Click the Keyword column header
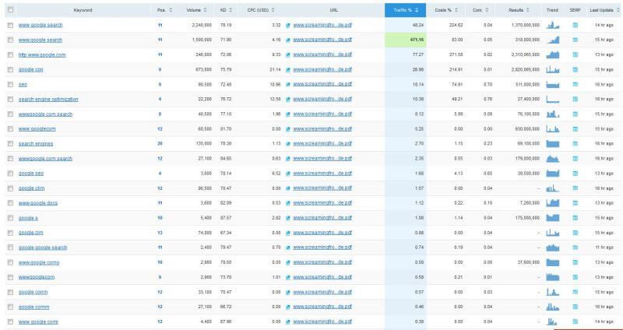623x330 pixels. click(83, 10)
